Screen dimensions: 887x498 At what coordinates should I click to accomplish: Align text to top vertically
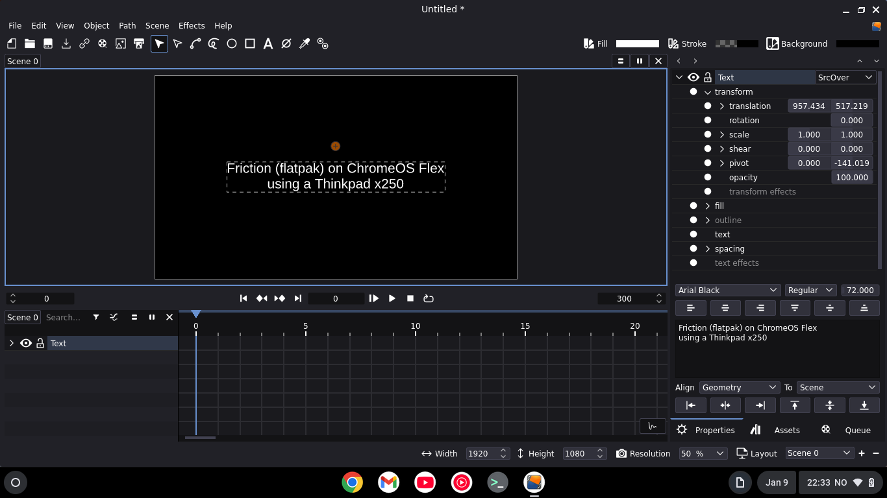pos(795,308)
